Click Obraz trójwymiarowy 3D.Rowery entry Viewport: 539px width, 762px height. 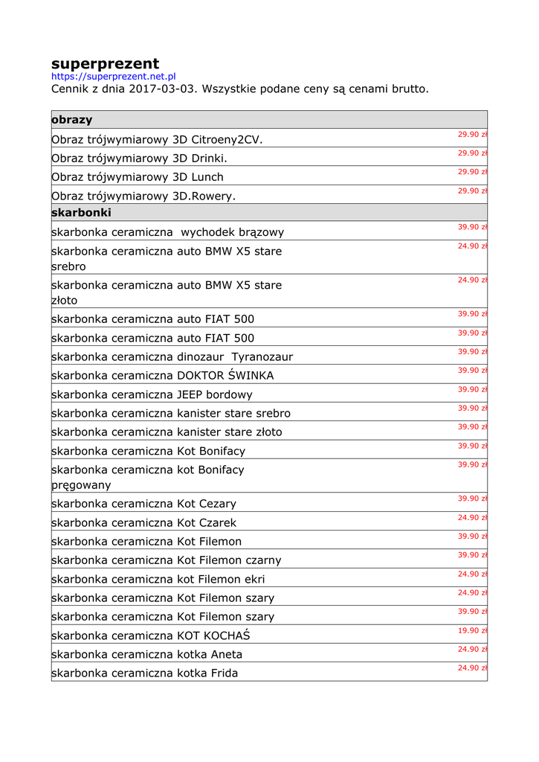(x=143, y=196)
